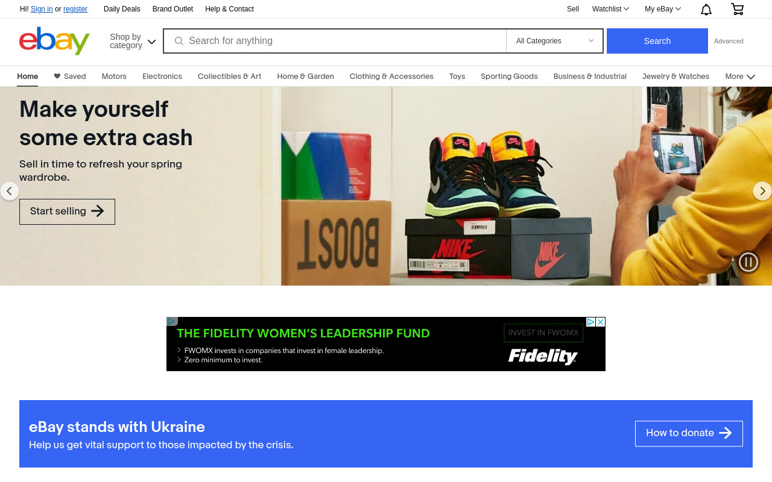Click the AdChoices icon on the ad
The width and height of the screenshot is (772, 482).
click(x=591, y=322)
